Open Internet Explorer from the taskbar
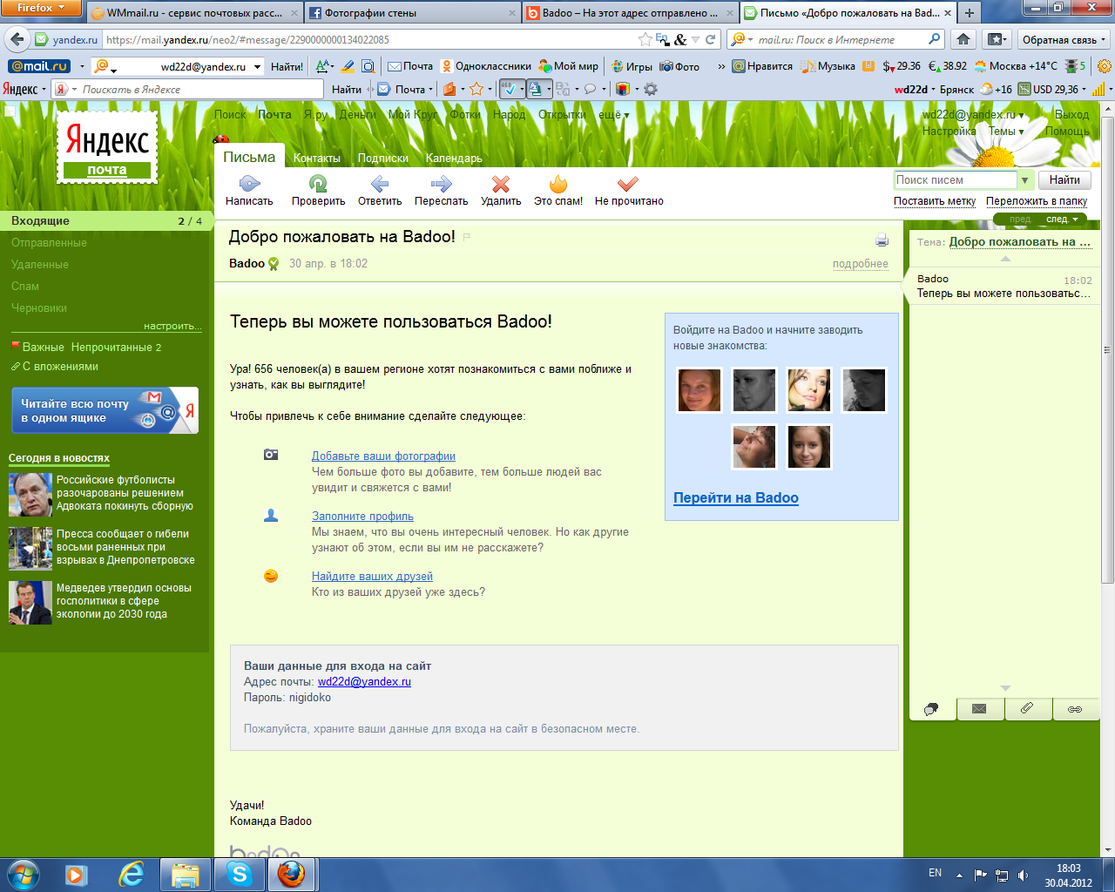Image resolution: width=1115 pixels, height=892 pixels. 132,874
